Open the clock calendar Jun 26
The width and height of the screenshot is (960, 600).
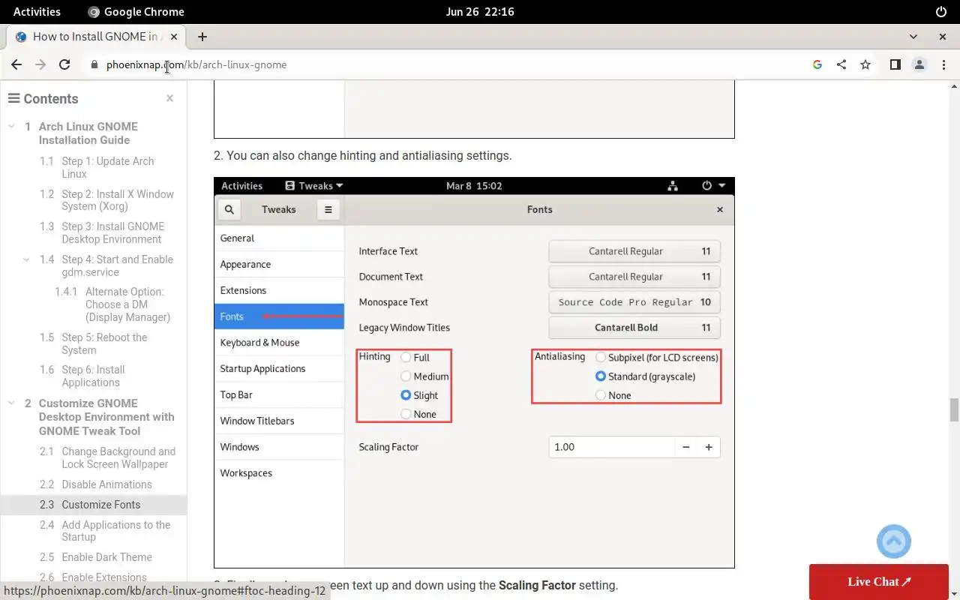(480, 11)
